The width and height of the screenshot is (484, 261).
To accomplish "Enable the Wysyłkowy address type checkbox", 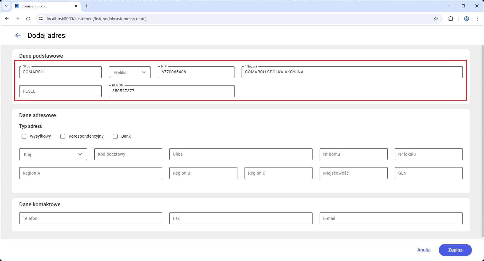I will click(24, 136).
